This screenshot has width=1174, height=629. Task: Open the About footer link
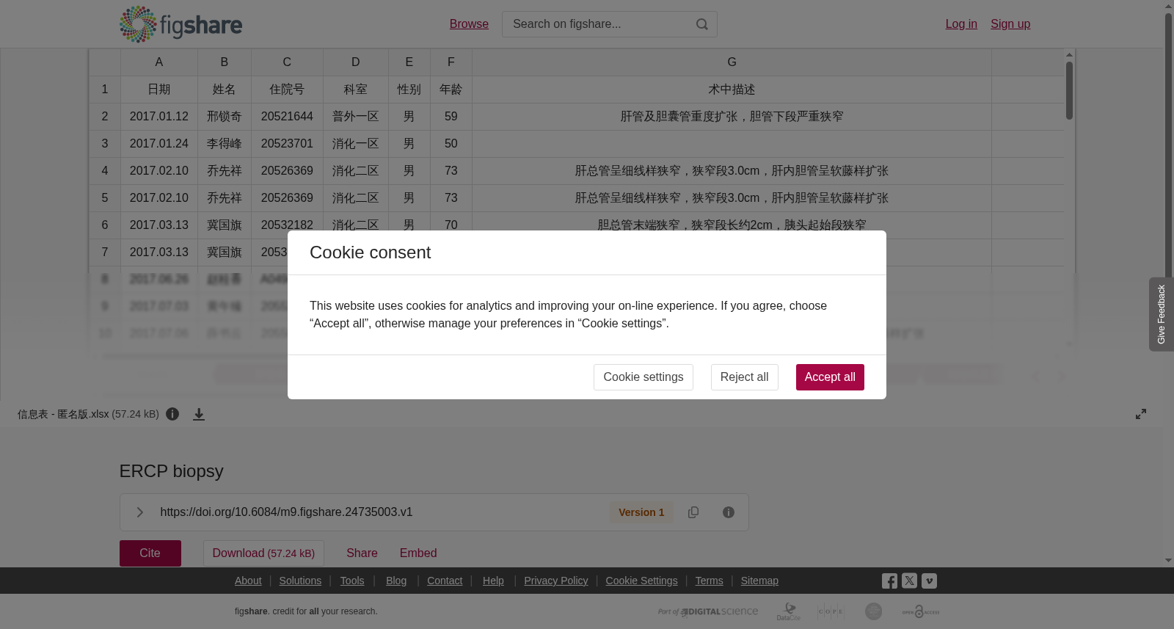pos(248,581)
